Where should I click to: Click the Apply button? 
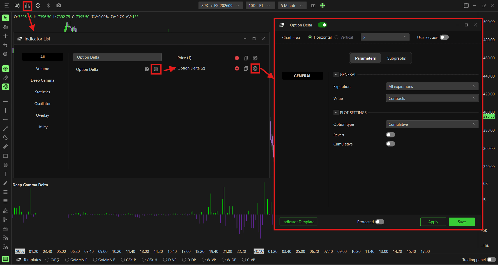(433, 222)
